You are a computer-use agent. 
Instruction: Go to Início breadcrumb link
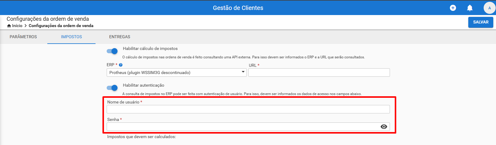(17, 26)
